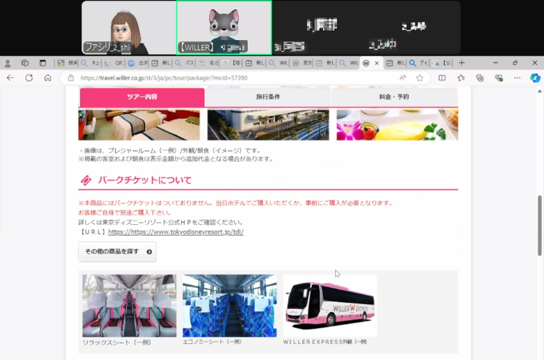Select the 旅行条件 tab

268,97
